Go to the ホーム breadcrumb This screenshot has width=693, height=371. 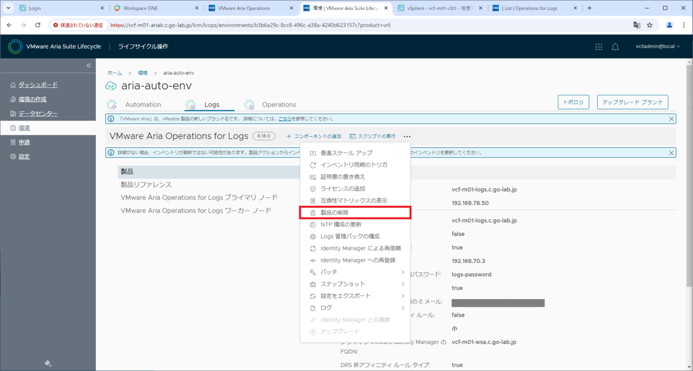tap(114, 73)
